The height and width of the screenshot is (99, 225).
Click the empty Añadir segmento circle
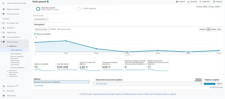coord(79,9)
